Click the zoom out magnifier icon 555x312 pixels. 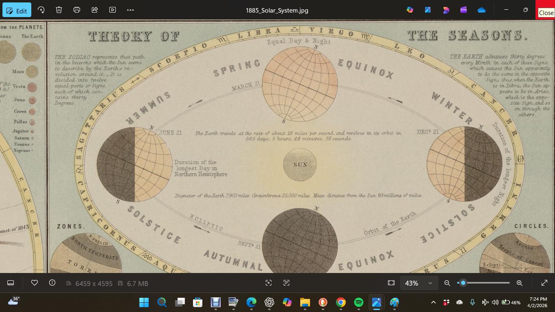(x=447, y=283)
